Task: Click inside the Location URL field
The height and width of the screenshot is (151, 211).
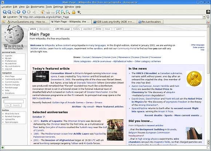Action: tap(111, 17)
